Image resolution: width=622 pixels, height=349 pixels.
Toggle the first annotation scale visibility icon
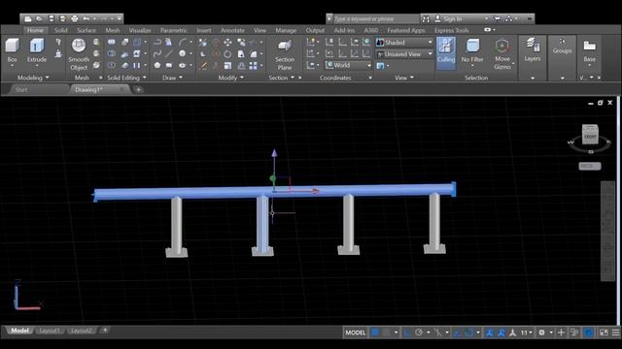490,333
